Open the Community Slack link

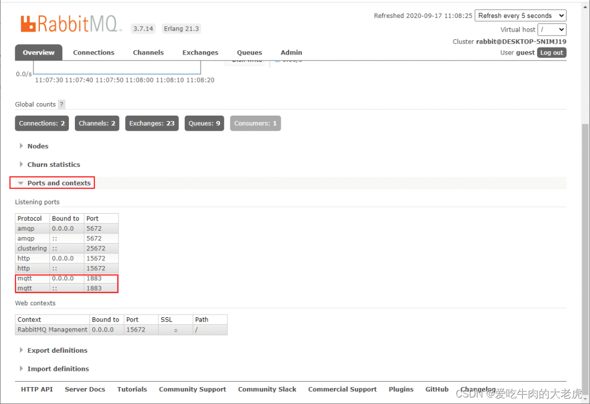267,389
